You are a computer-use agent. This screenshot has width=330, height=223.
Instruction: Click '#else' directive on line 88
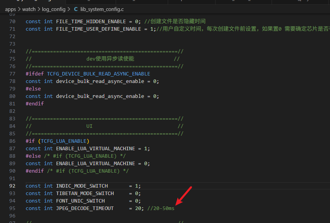point(33,156)
